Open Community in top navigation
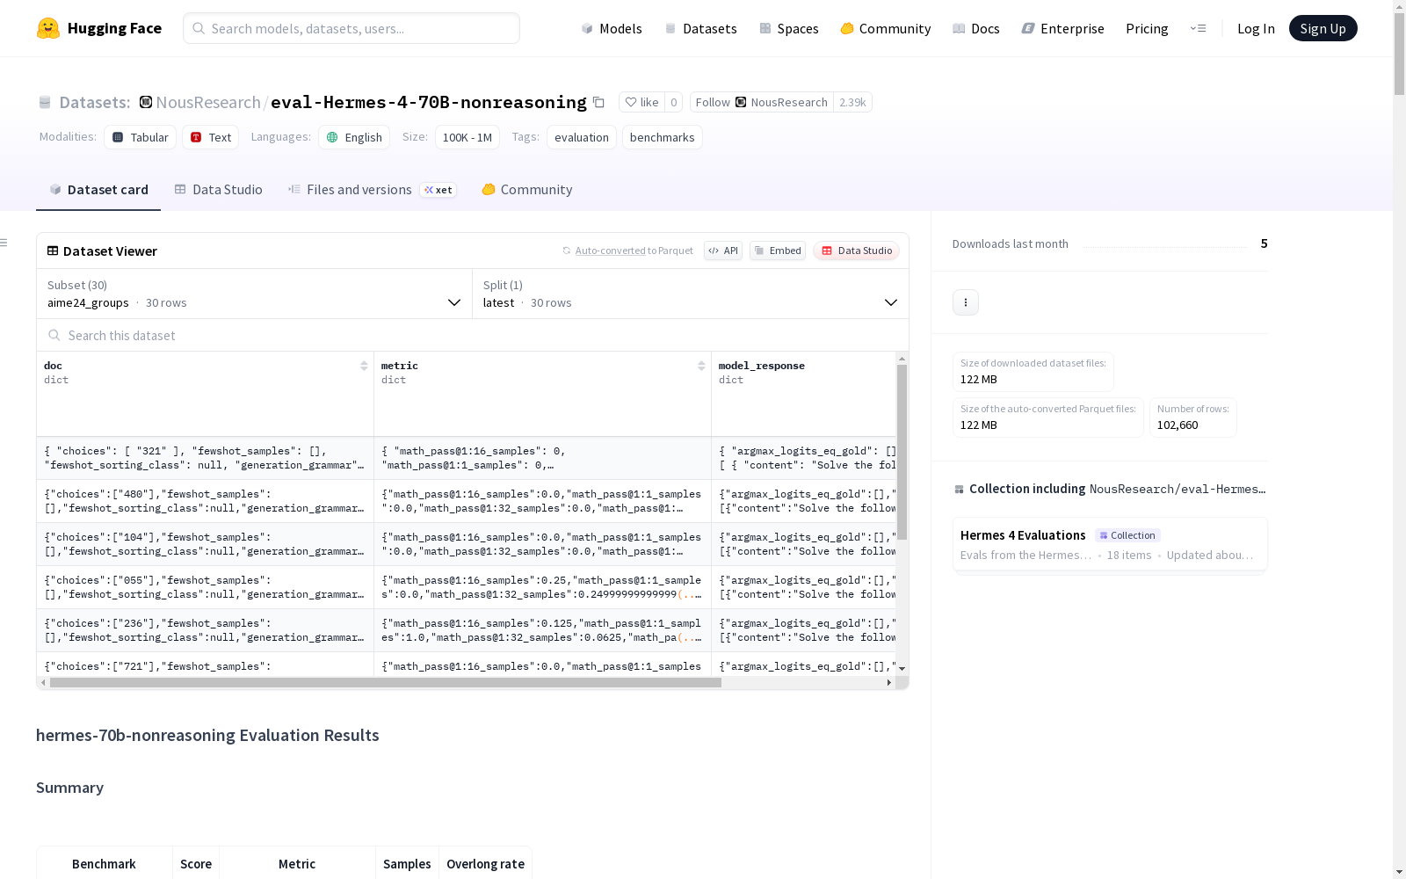The image size is (1406, 879). tap(886, 28)
